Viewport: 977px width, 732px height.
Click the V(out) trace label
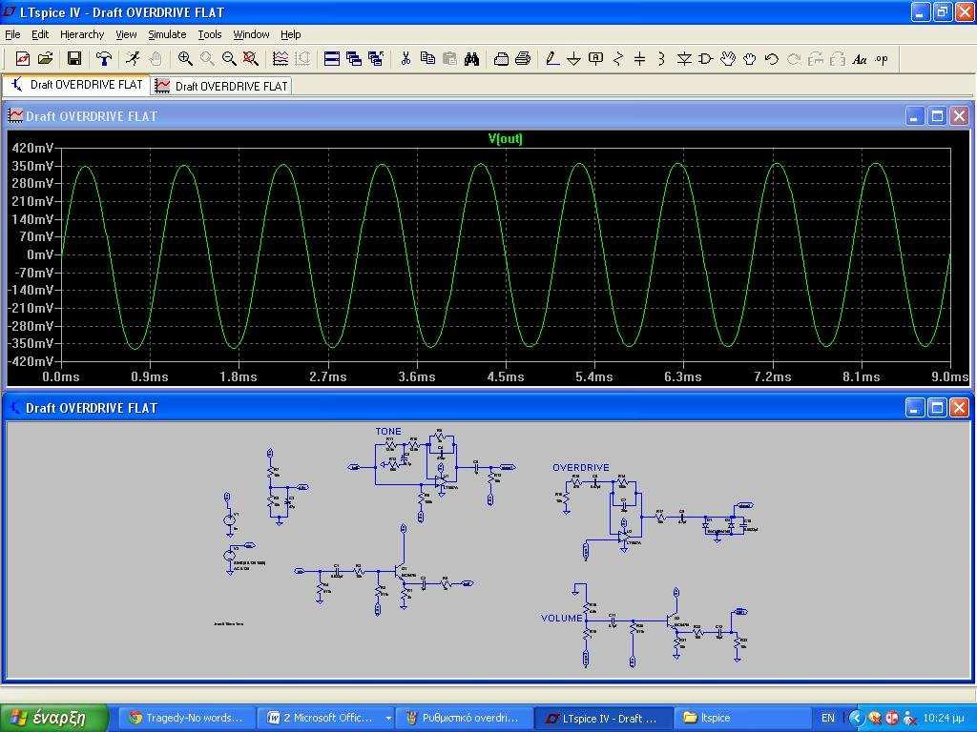pos(506,138)
